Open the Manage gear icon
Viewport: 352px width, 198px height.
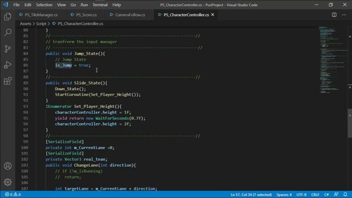[x=8, y=182]
